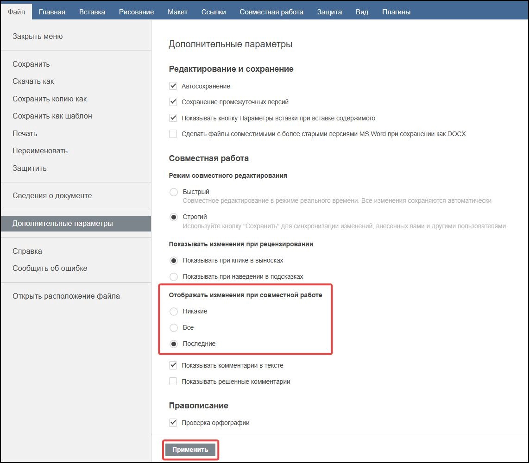Toggle Показывать кнопку Параметры вставки checkbox
Image resolution: width=529 pixels, height=463 pixels.
(173, 118)
